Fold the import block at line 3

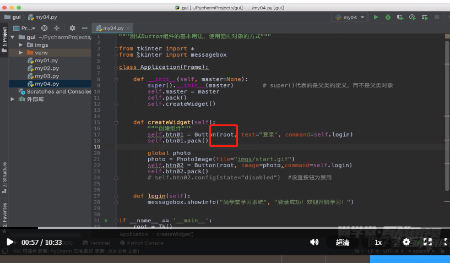pyautogui.click(x=116, y=49)
